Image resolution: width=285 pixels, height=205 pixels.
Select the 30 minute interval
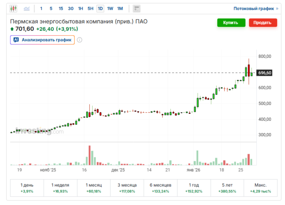(x=71, y=8)
